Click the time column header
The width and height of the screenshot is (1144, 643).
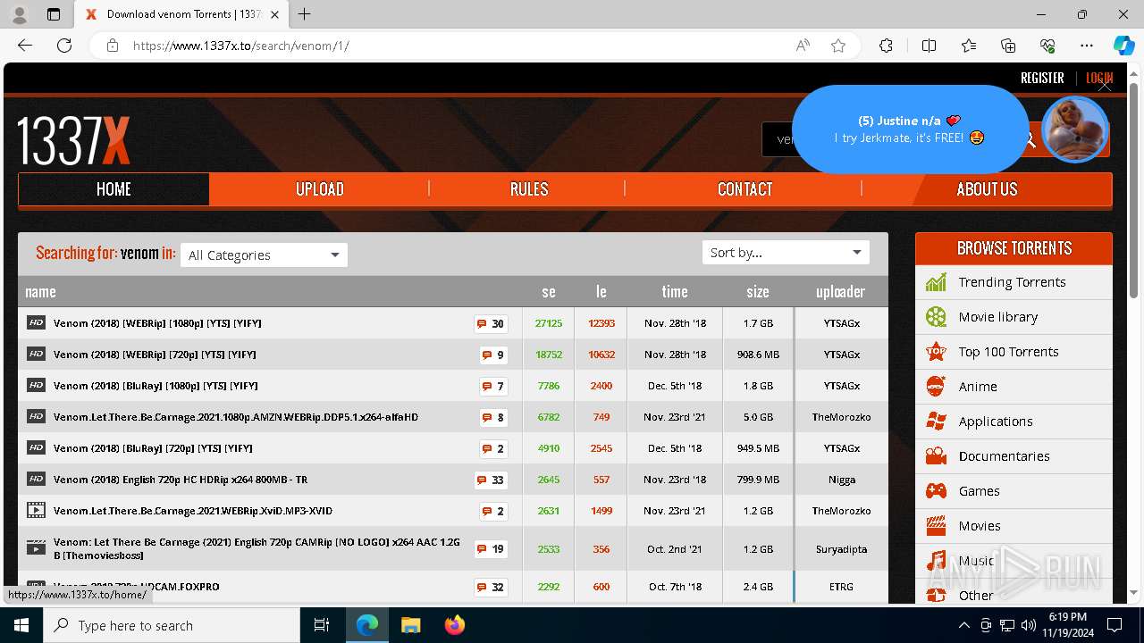click(x=675, y=291)
